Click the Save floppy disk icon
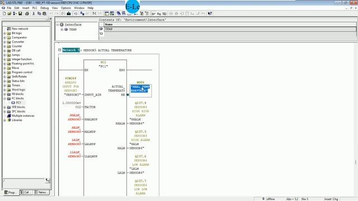The height and width of the screenshot is (201, 358). tap(20, 13)
